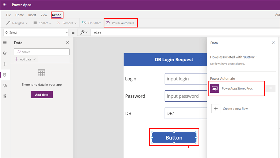The width and height of the screenshot is (280, 158).
Task: Open the Media icon in sidebar
Action: [x=5, y=86]
